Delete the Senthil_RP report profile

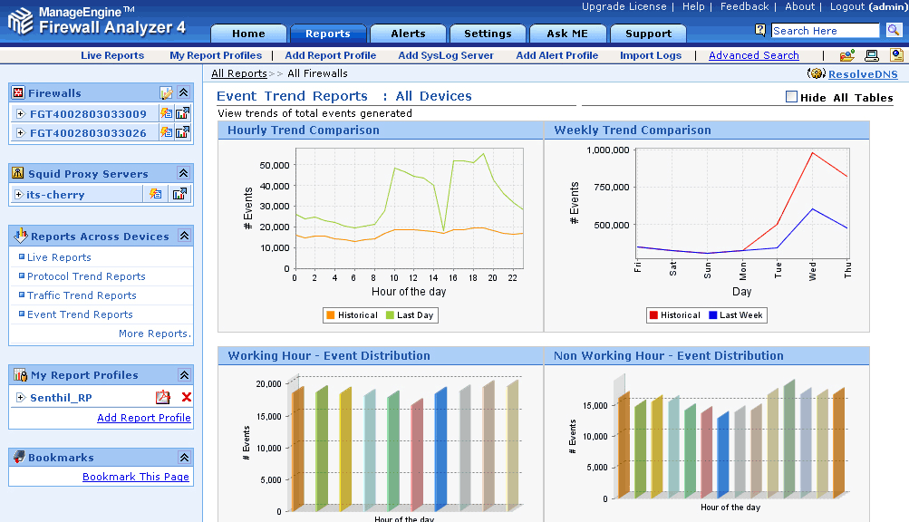pyautogui.click(x=187, y=397)
